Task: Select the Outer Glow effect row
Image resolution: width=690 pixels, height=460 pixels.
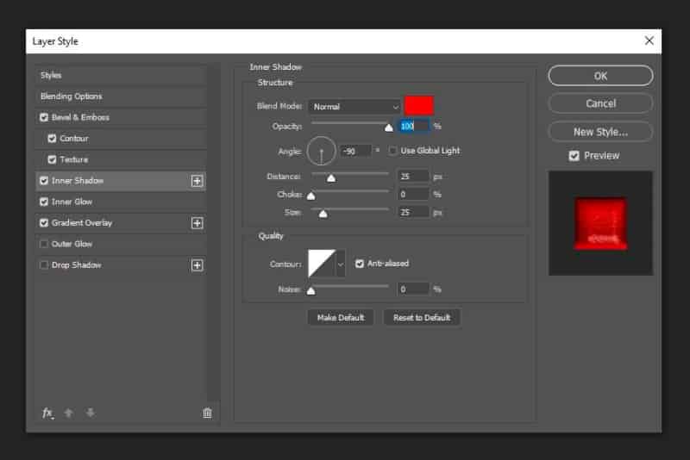Action: (121, 244)
